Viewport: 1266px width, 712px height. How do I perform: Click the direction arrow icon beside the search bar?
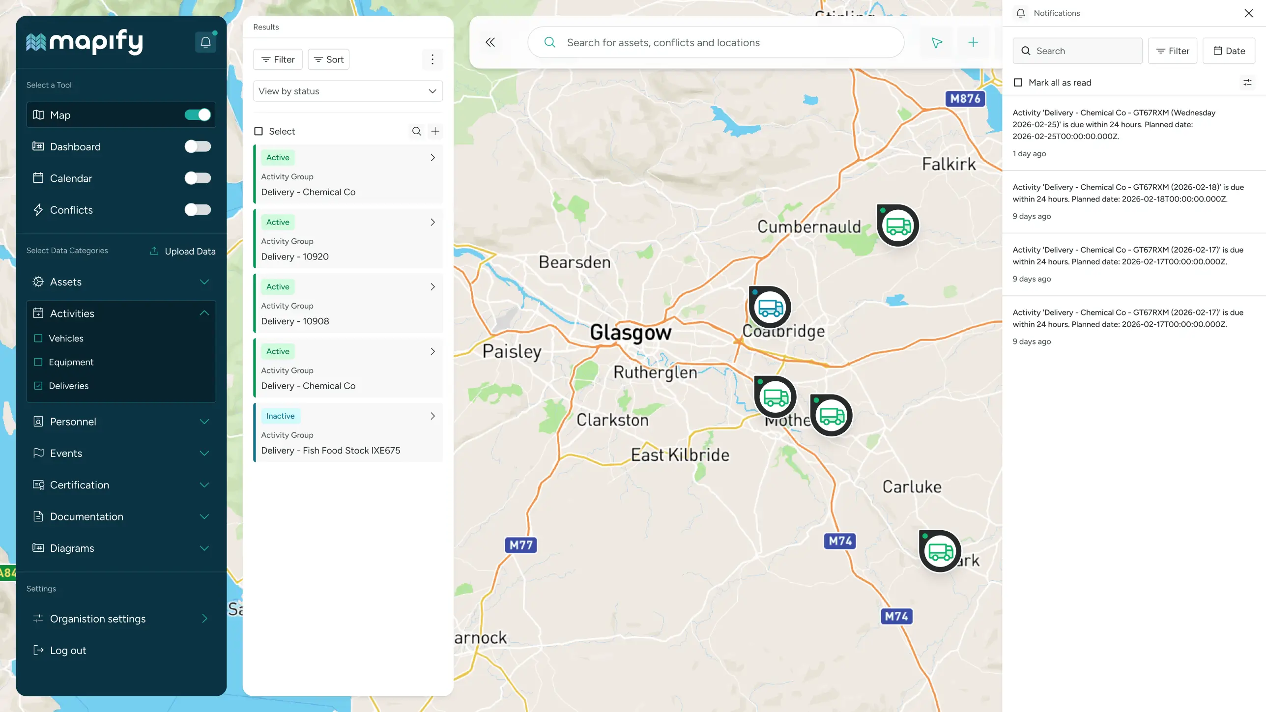936,42
